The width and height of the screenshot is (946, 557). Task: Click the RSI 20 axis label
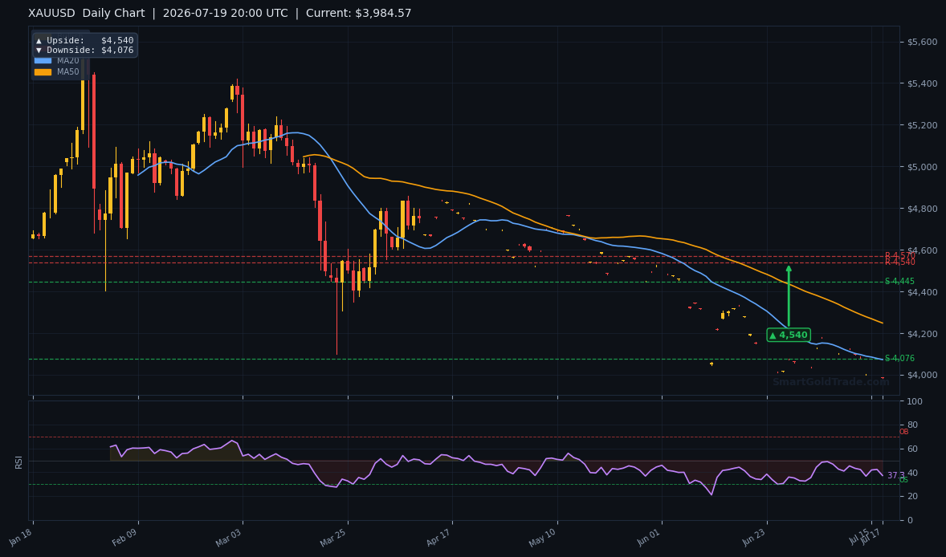pyautogui.click(x=912, y=497)
